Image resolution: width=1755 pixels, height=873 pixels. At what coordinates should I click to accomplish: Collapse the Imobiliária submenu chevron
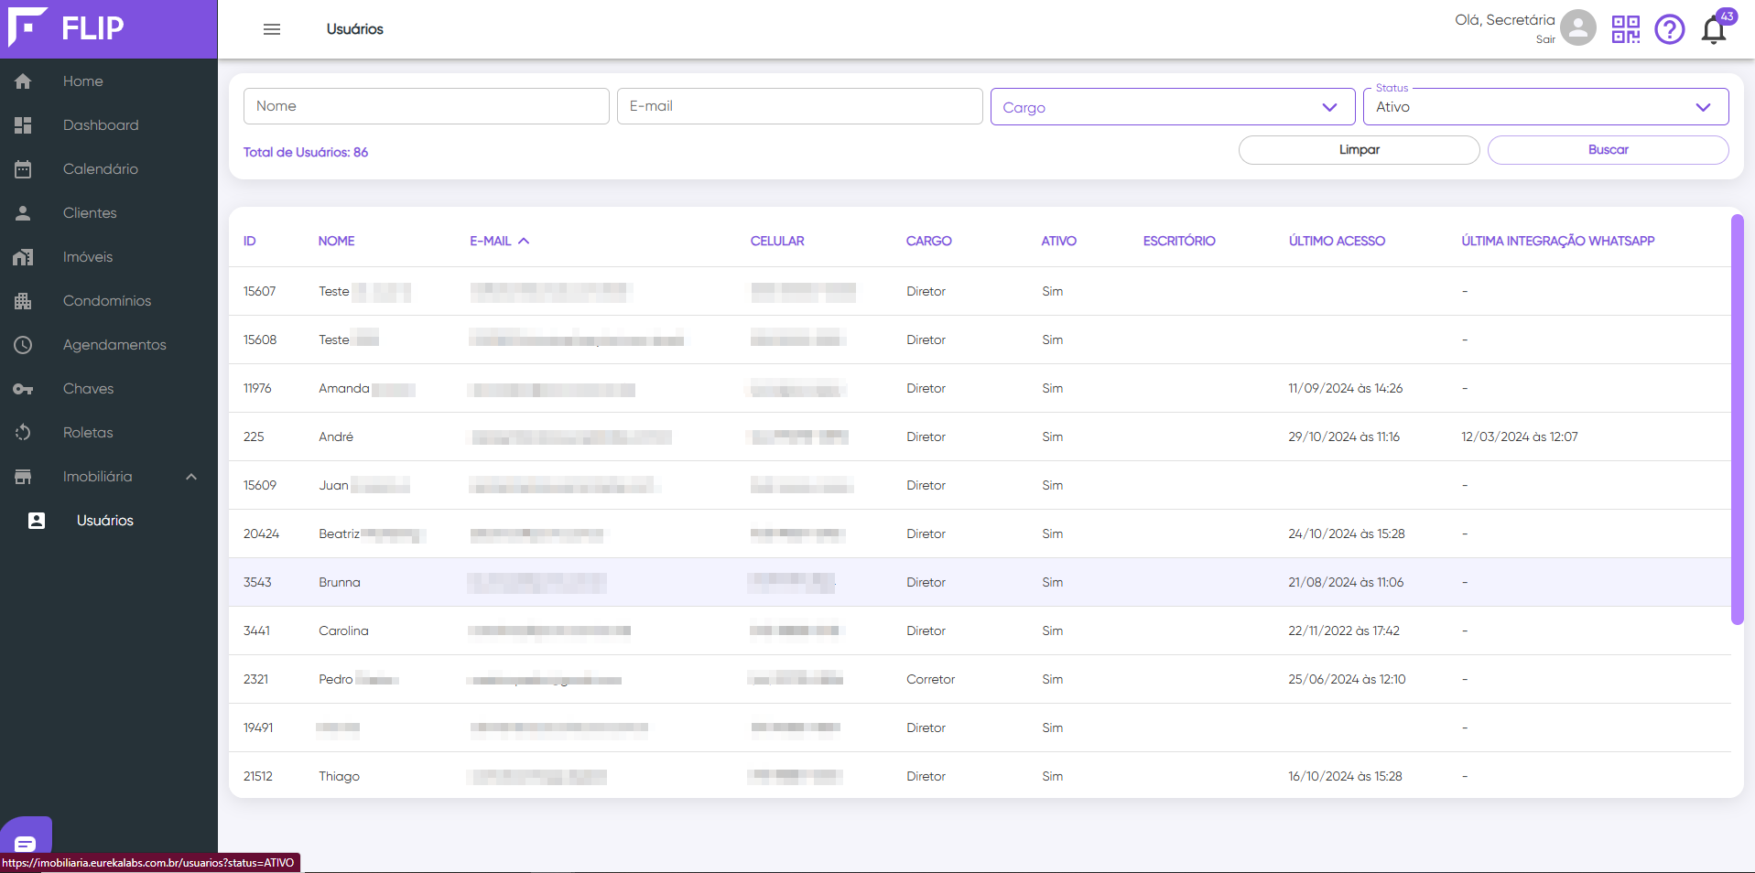[191, 477]
